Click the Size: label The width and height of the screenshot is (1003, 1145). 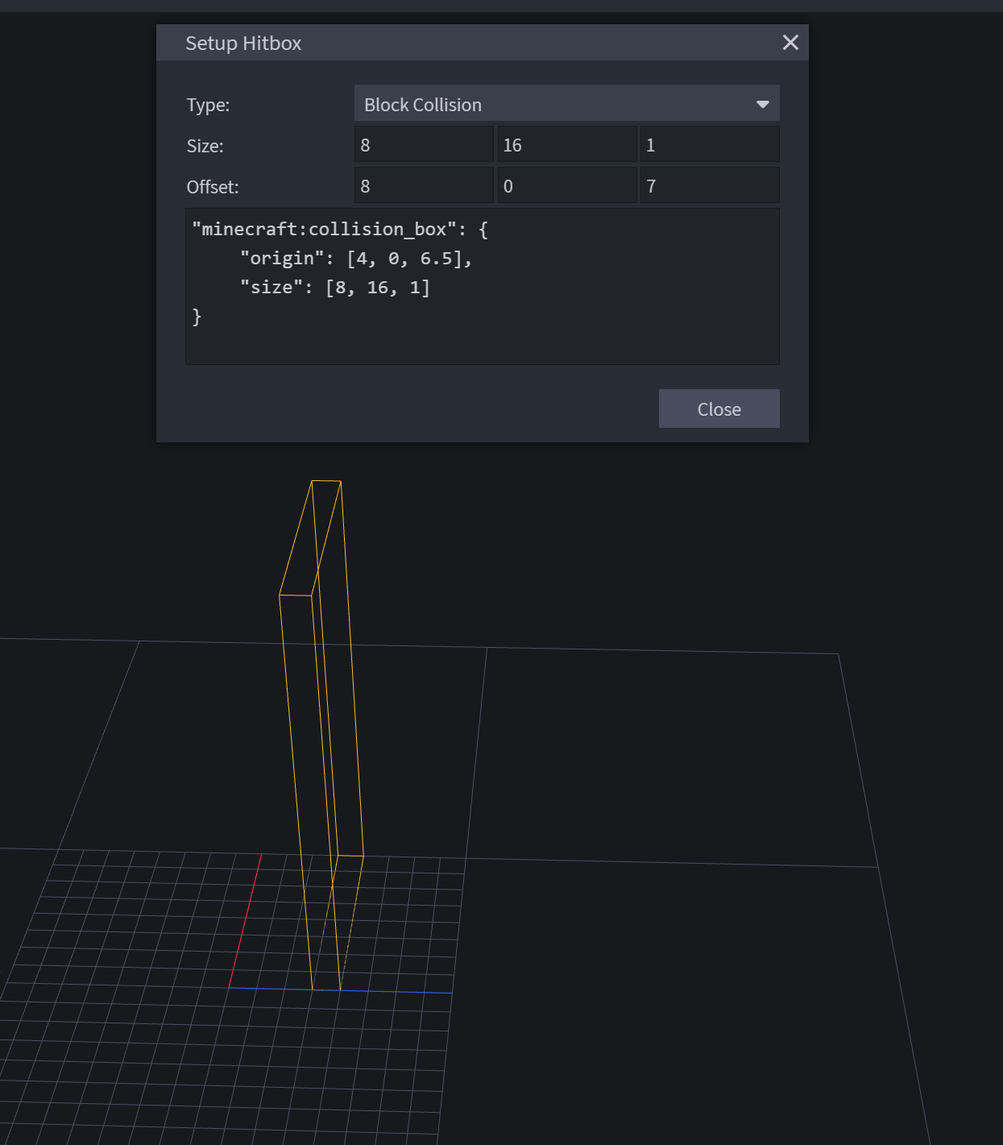(205, 147)
